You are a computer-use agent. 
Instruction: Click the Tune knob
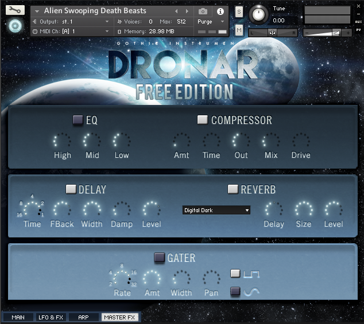258,14
